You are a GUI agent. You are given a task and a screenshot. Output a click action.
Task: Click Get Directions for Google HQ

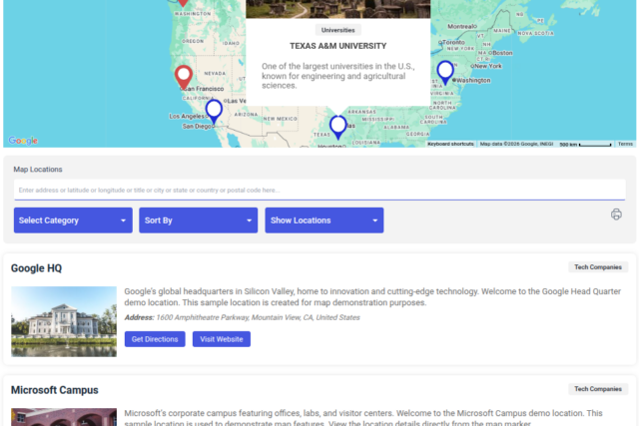(x=155, y=339)
